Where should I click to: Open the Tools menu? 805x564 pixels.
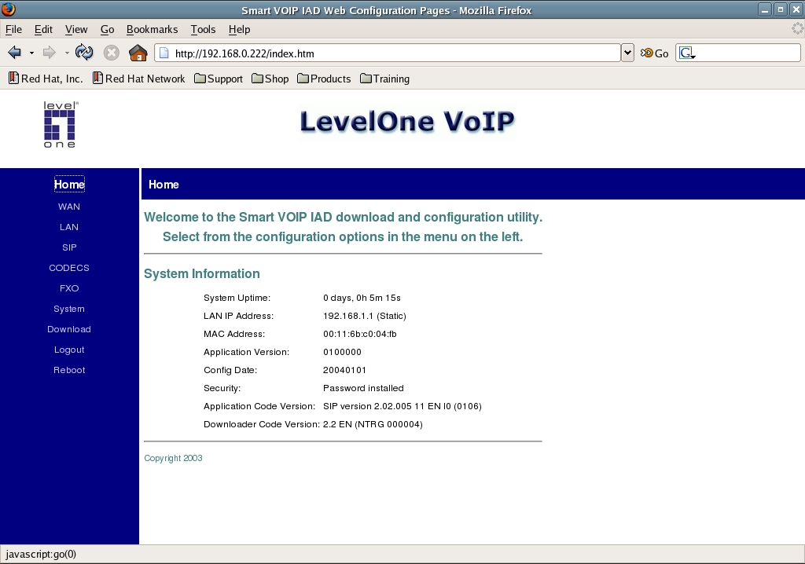tap(203, 29)
